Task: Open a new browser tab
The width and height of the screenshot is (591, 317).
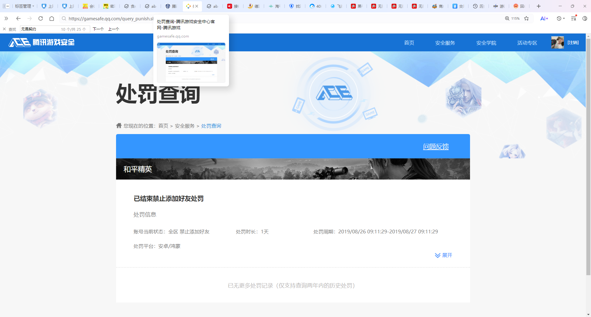Action: [538, 6]
